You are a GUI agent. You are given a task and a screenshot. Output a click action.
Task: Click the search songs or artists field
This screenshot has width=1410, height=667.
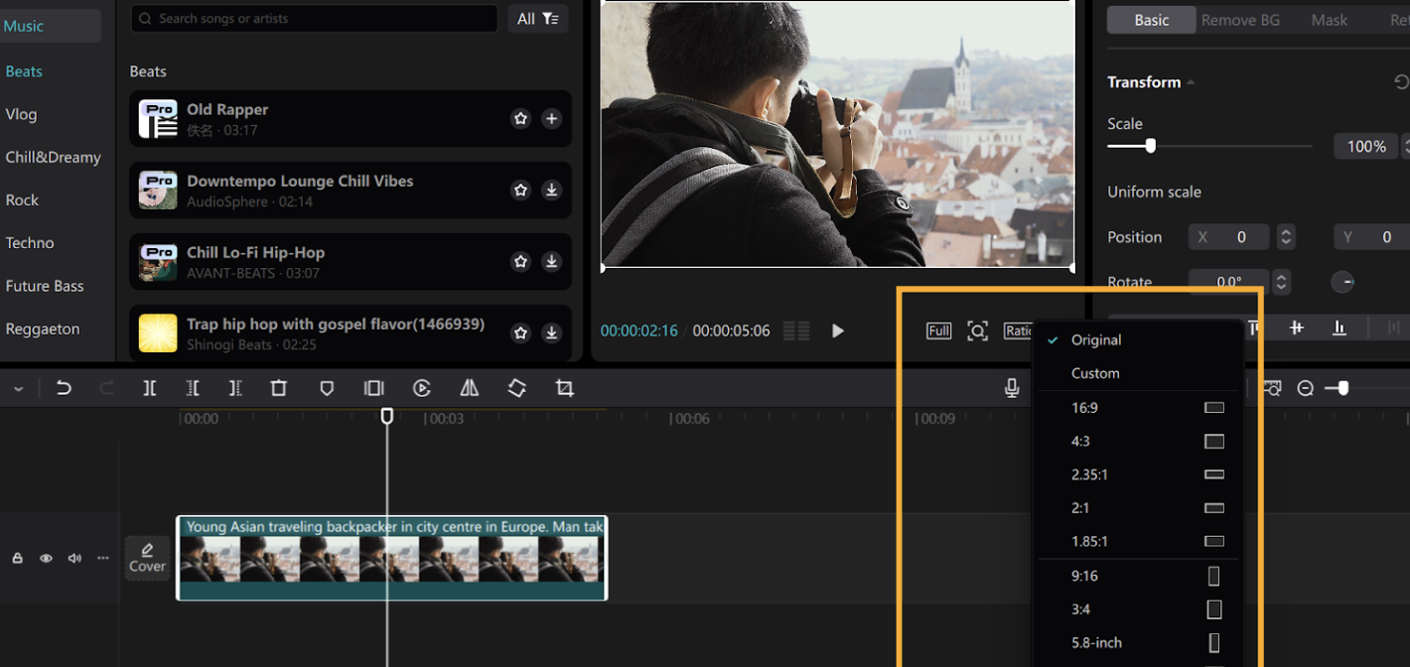[314, 18]
